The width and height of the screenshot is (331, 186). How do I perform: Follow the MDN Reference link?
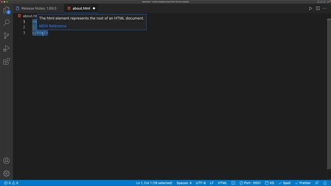pyautogui.click(x=53, y=26)
